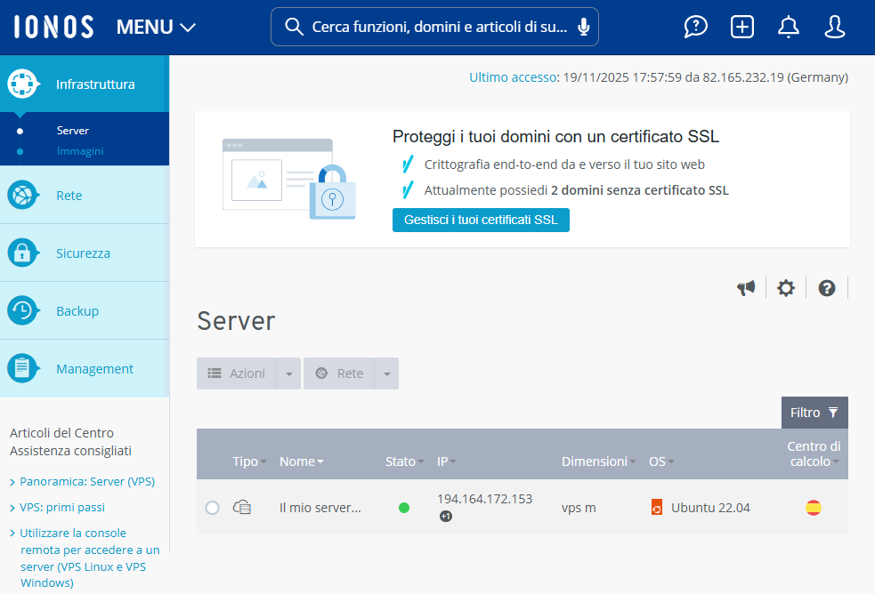Activate the microphone icon in the search bar
The height and width of the screenshot is (594, 875).
pos(583,27)
